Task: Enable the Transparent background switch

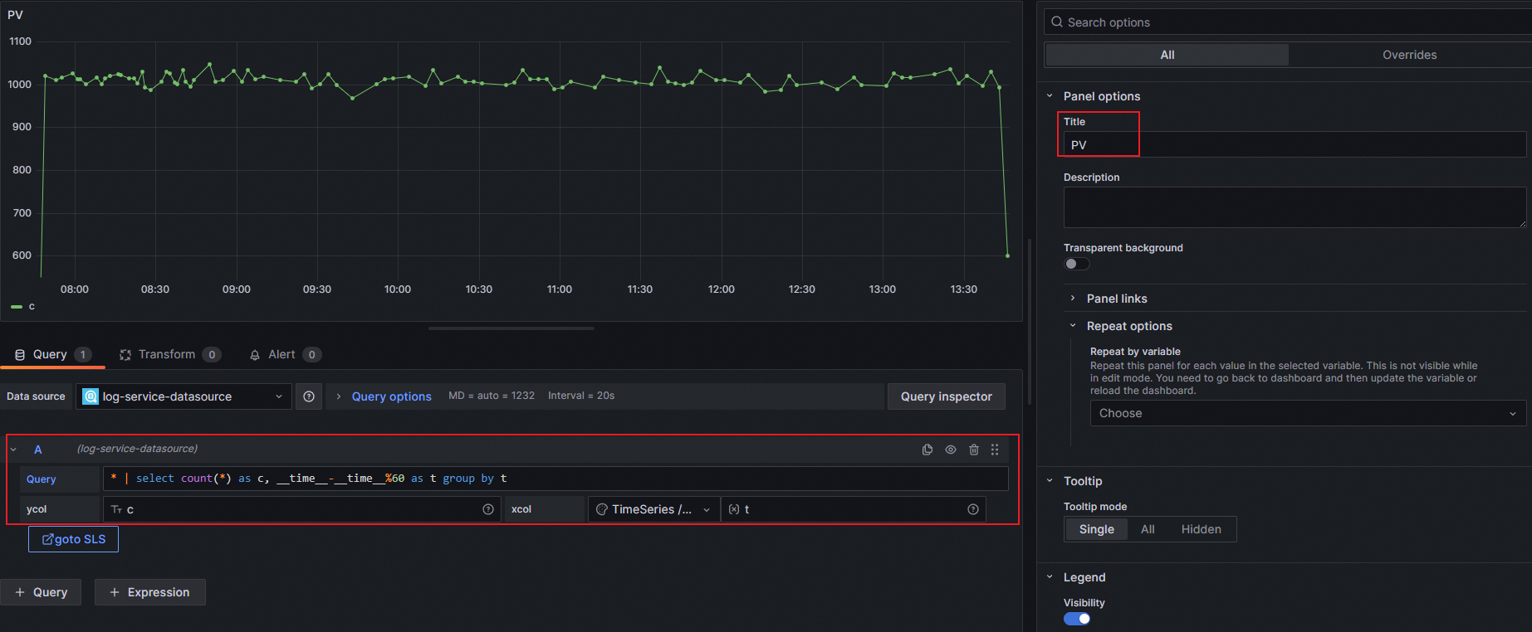Action: (1077, 264)
